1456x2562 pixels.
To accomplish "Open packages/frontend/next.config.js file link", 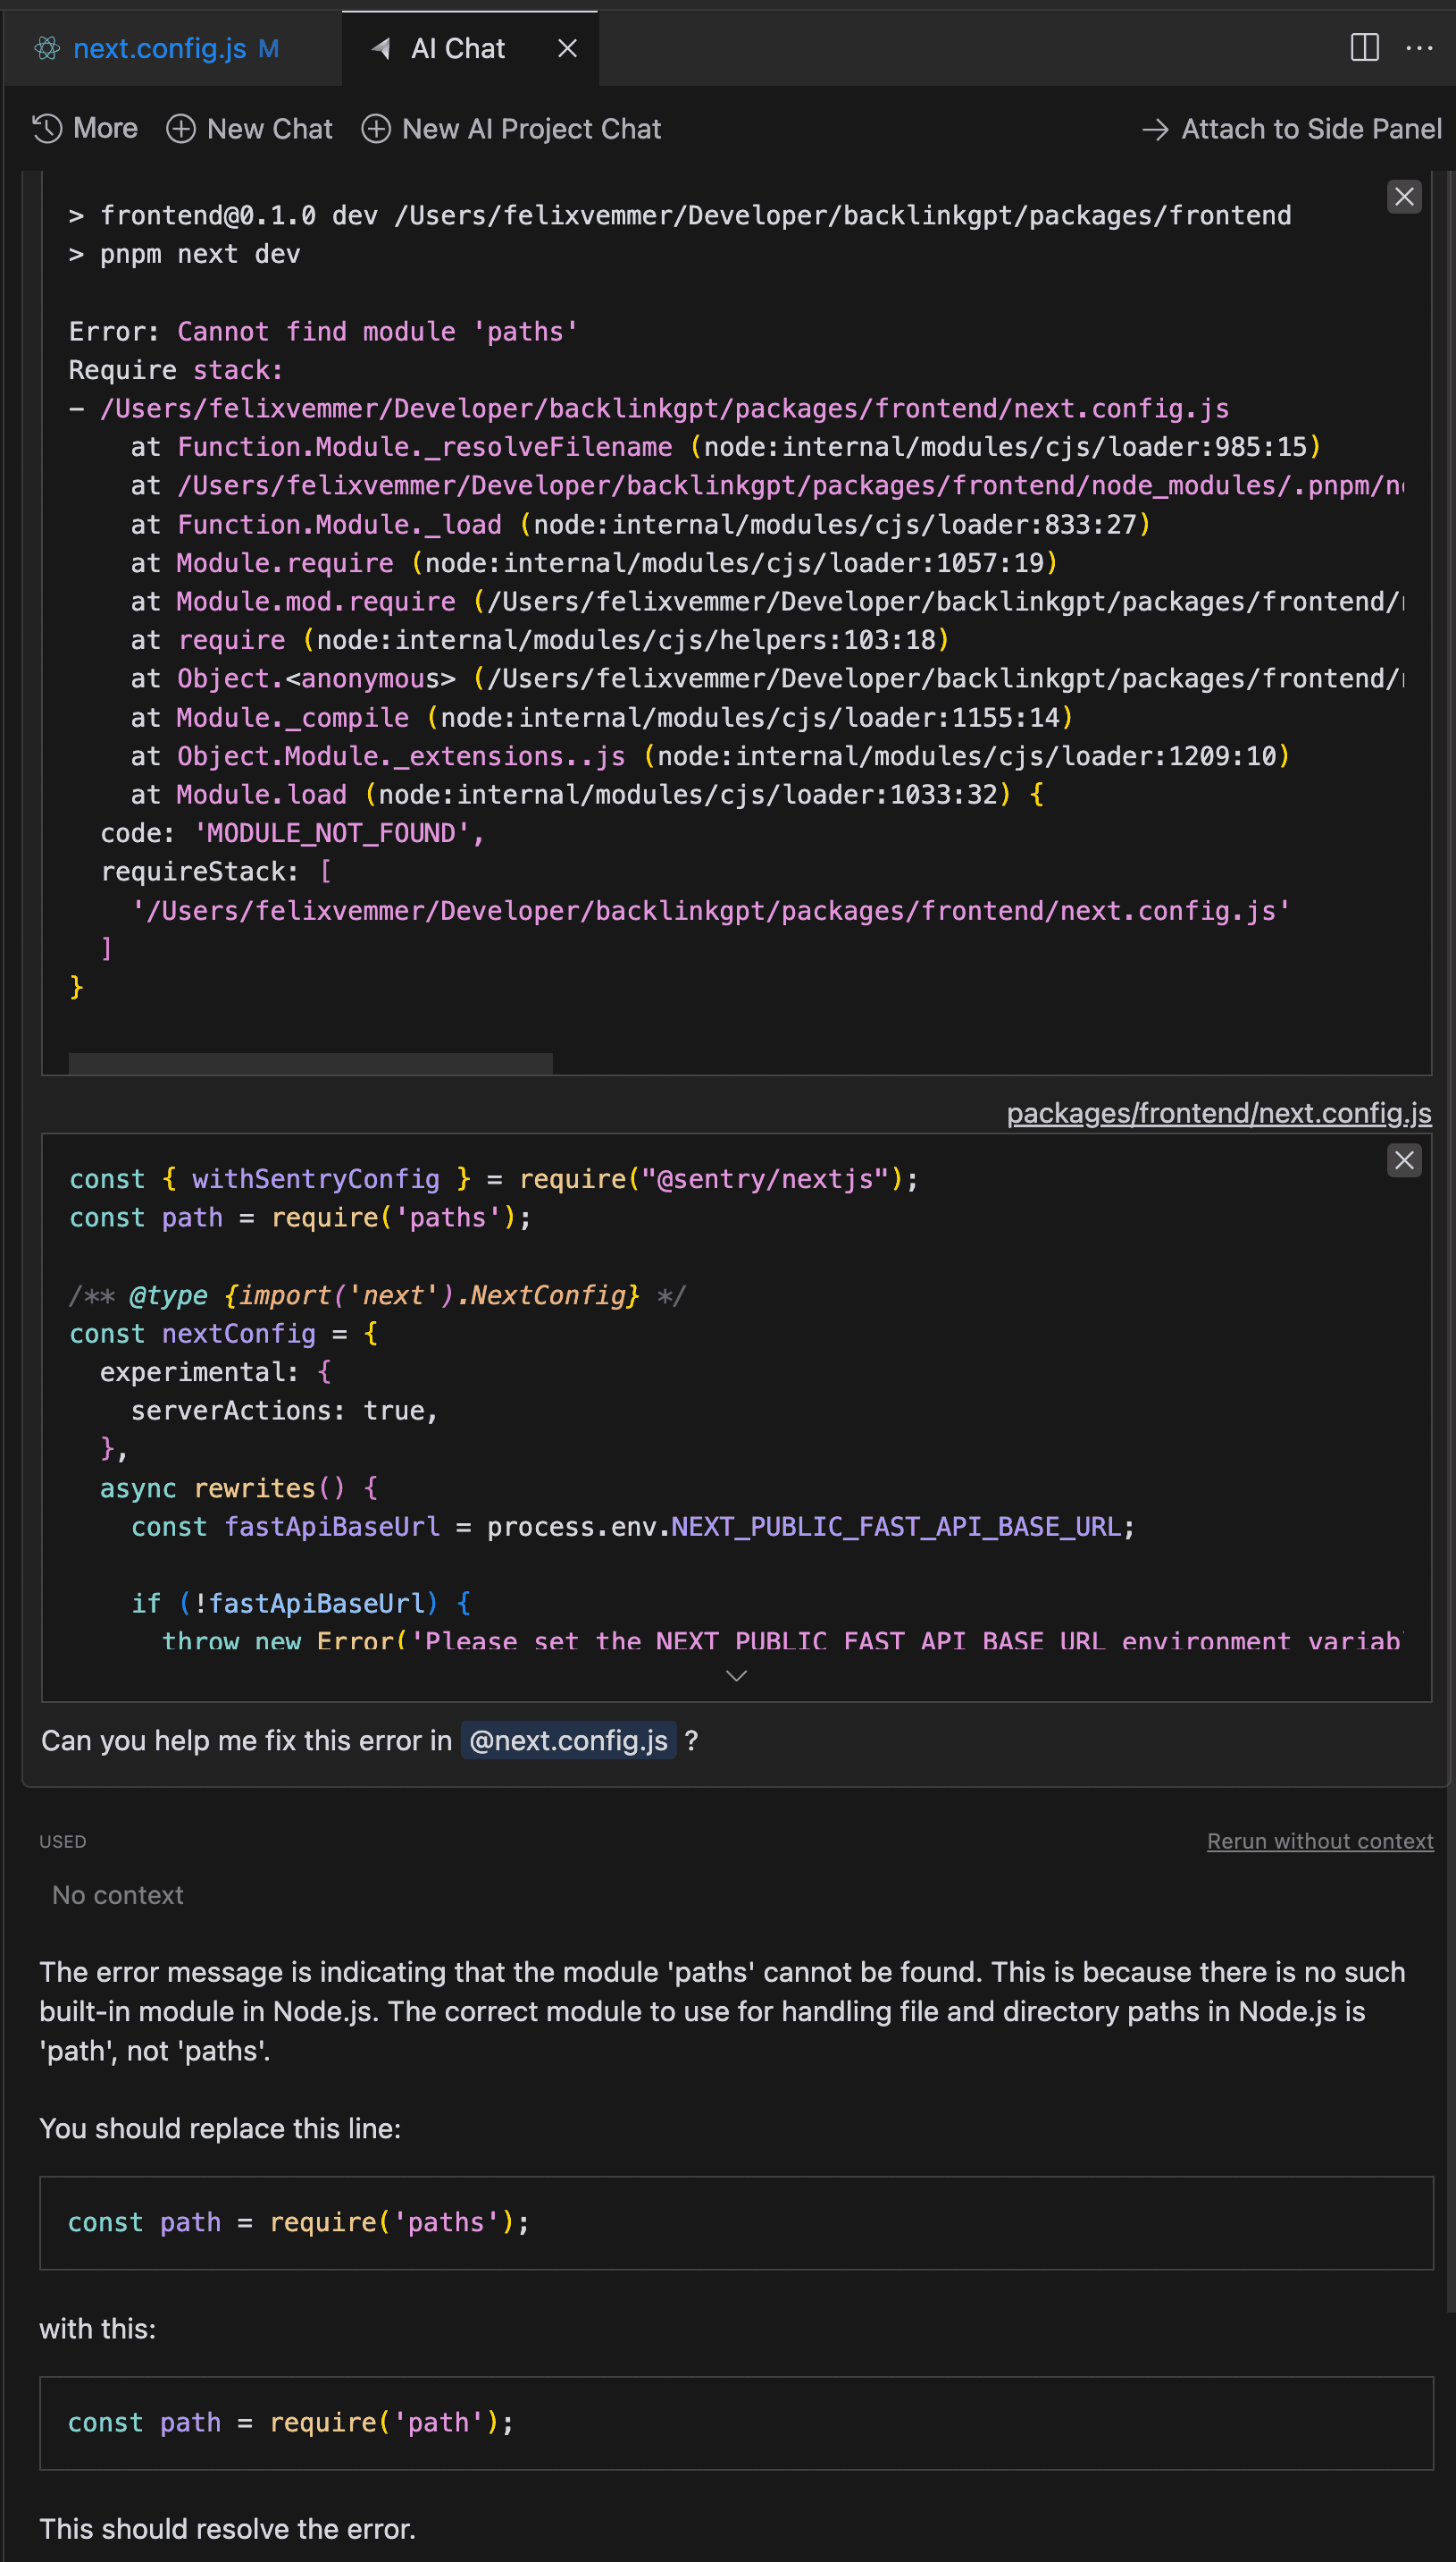I will 1218,1113.
